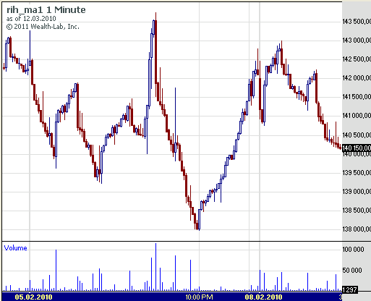Click the 10:00 PM time label

(199, 297)
